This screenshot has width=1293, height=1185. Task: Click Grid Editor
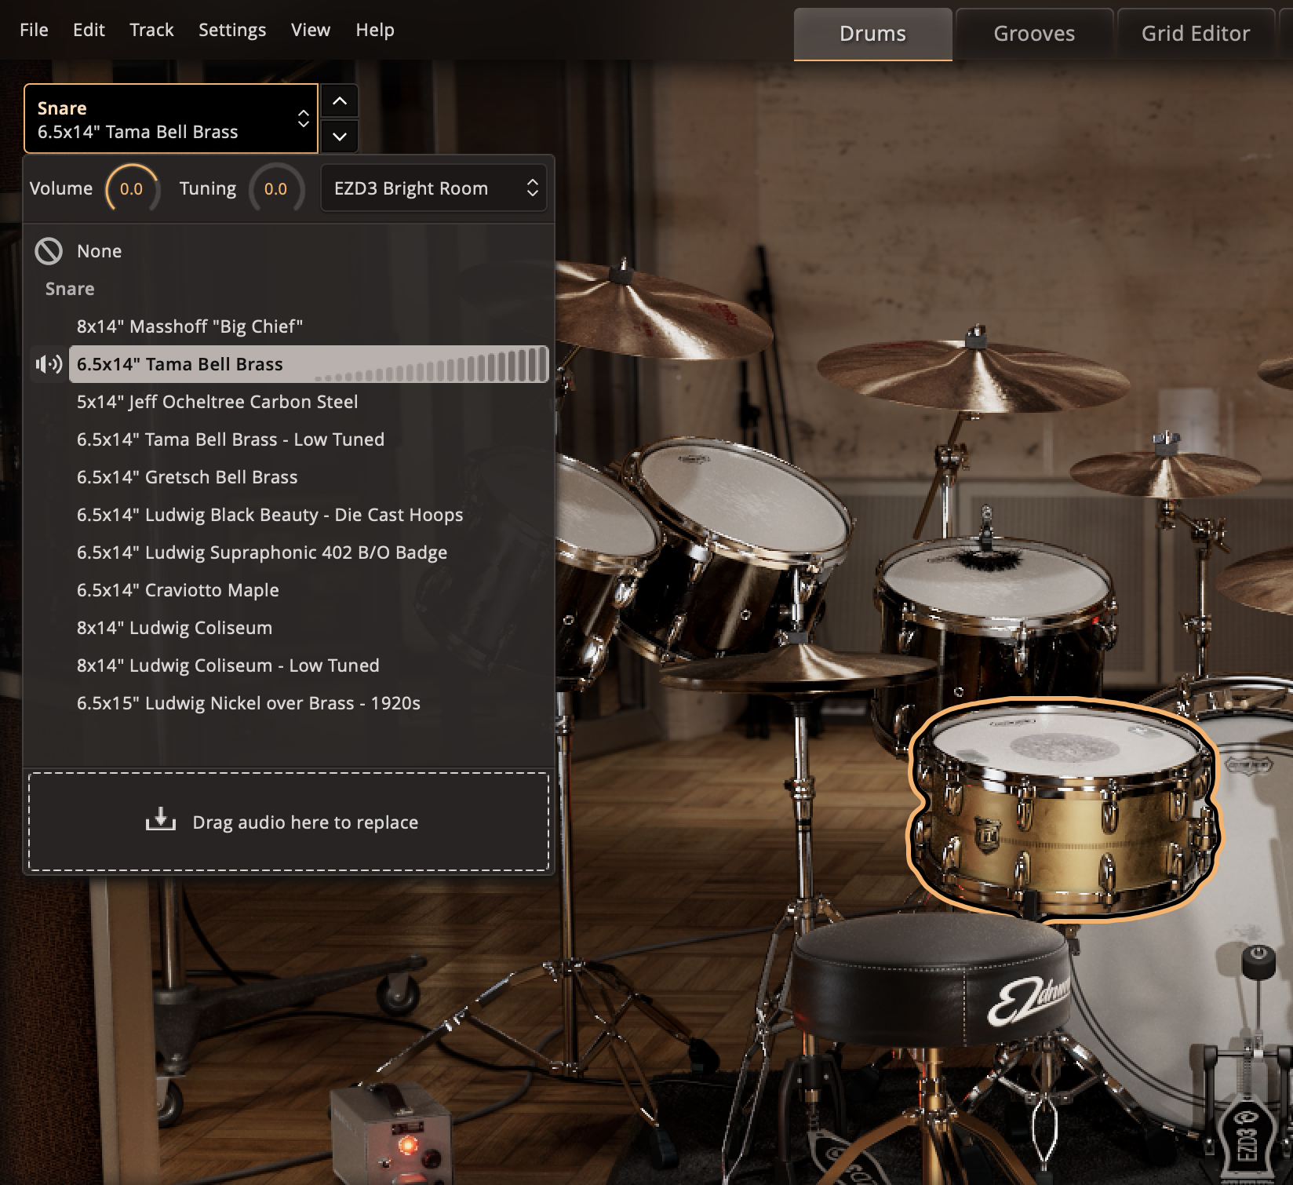point(1193,33)
